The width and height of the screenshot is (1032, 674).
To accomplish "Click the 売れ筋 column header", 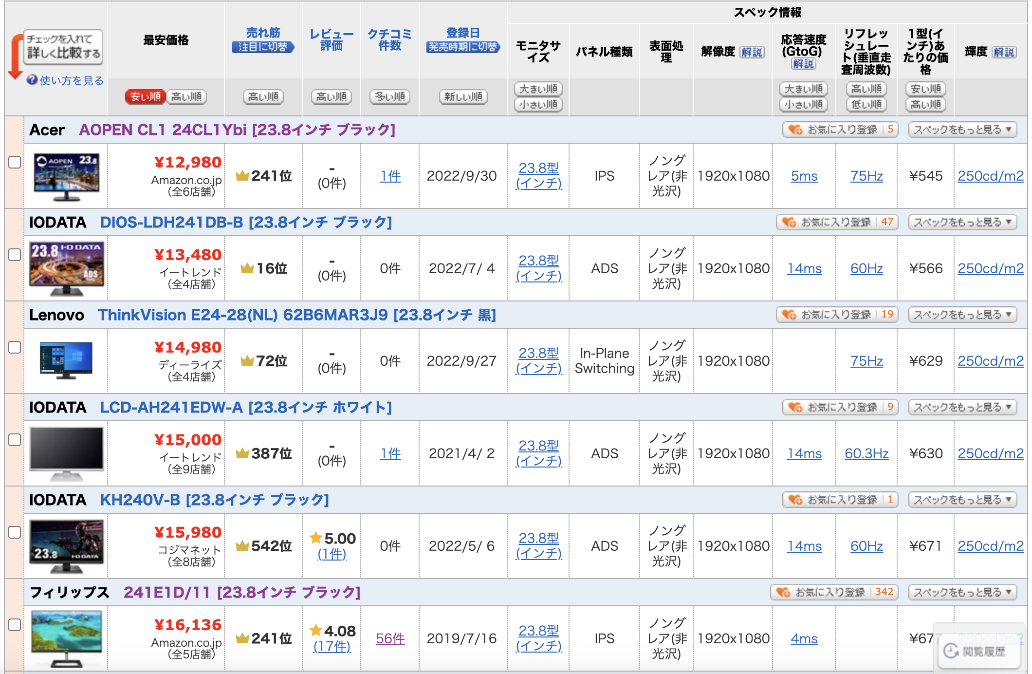I will pos(263,33).
